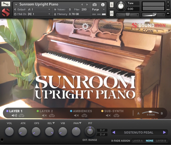Click the Memory icon

pyautogui.click(x=55, y=14)
